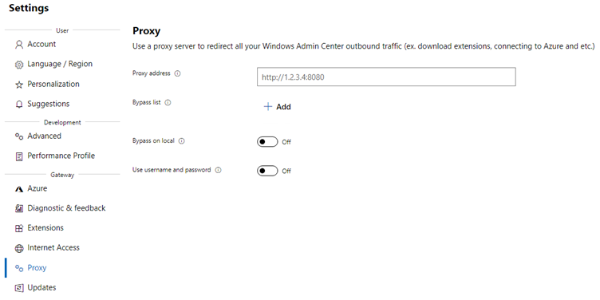Click the Updates refresh icon
Screen dimensions: 600x300
point(19,288)
